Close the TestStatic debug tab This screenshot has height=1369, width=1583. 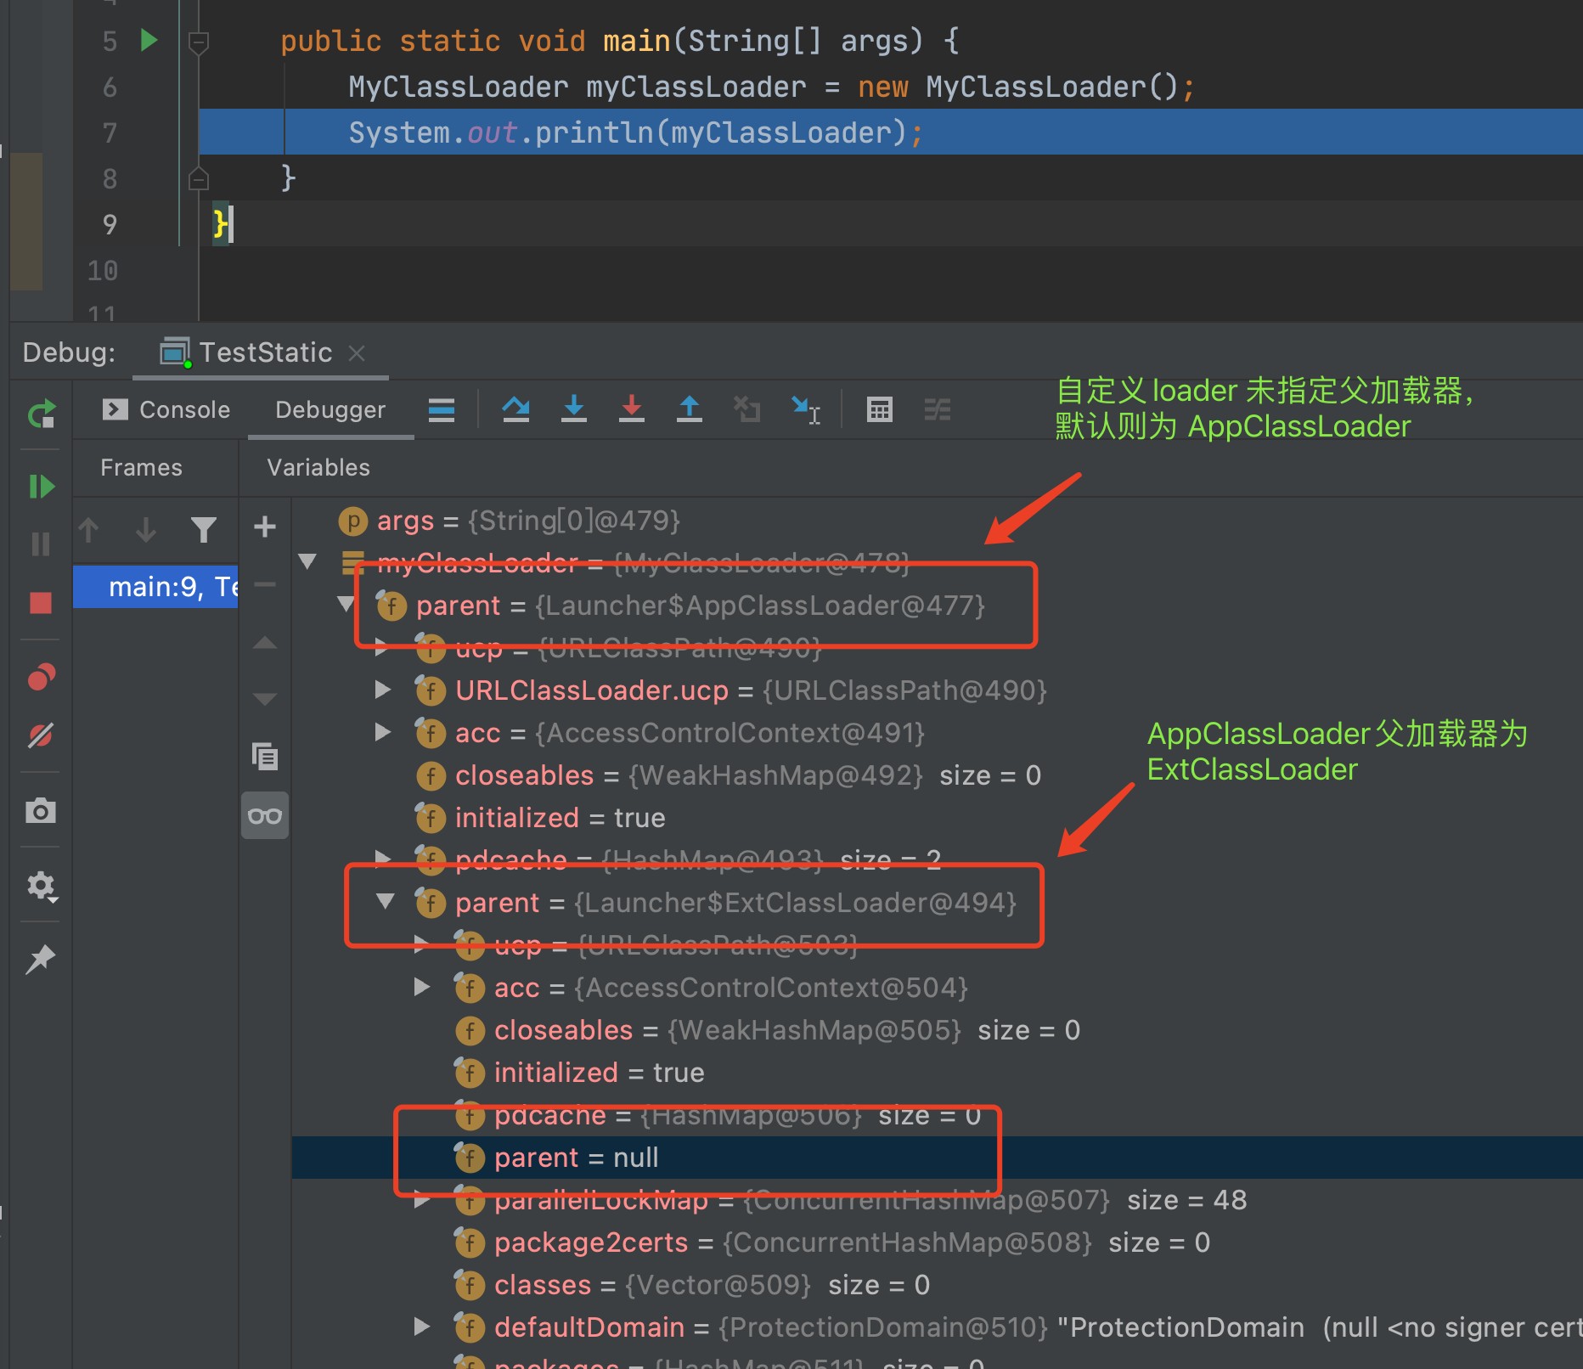coord(357,352)
